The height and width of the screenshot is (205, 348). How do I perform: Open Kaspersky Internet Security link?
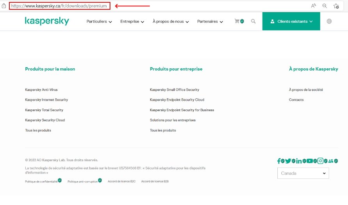[x=46, y=100]
